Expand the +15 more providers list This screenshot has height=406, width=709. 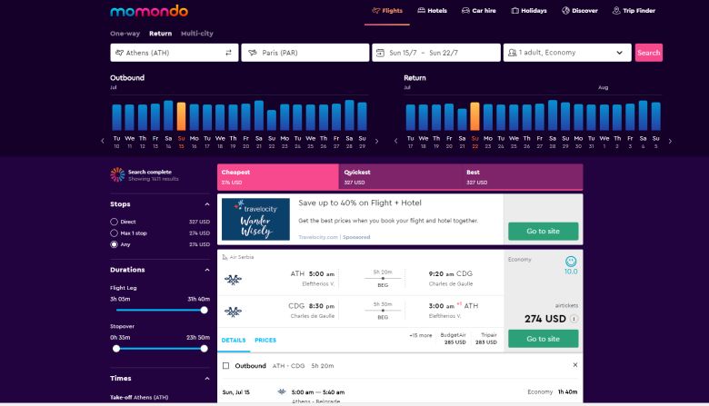[421, 335]
